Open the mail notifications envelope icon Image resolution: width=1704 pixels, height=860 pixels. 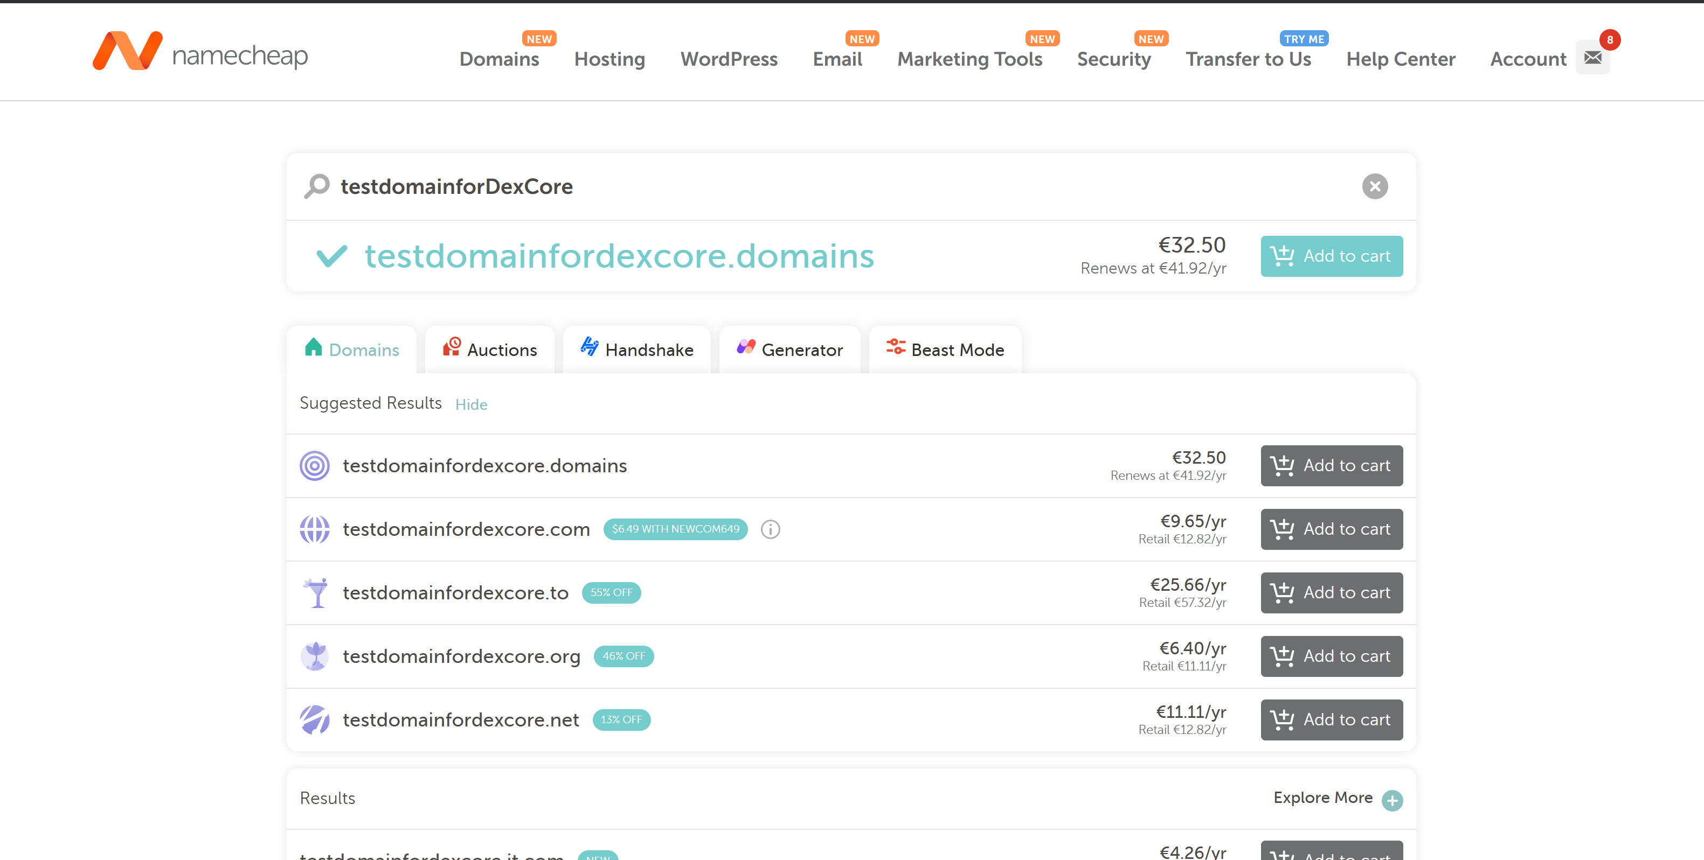(x=1593, y=58)
